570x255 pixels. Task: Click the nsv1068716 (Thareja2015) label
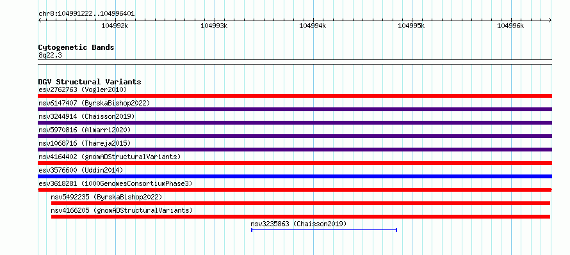(x=85, y=143)
